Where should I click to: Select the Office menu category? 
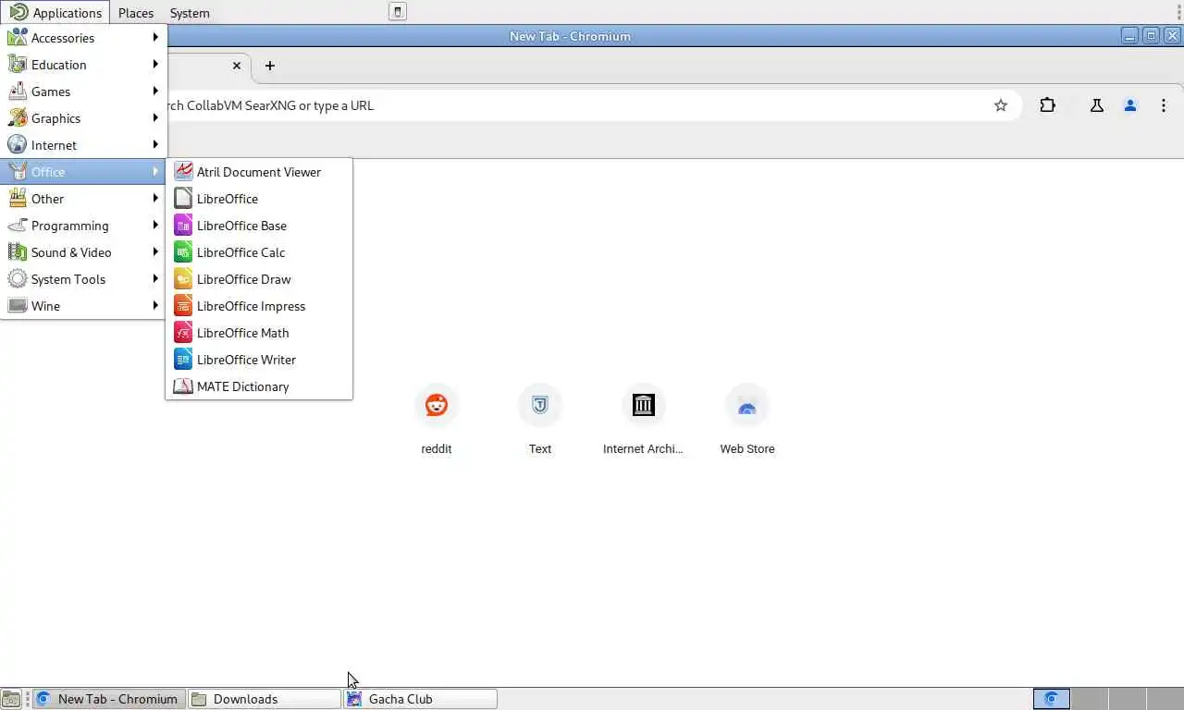pos(83,172)
